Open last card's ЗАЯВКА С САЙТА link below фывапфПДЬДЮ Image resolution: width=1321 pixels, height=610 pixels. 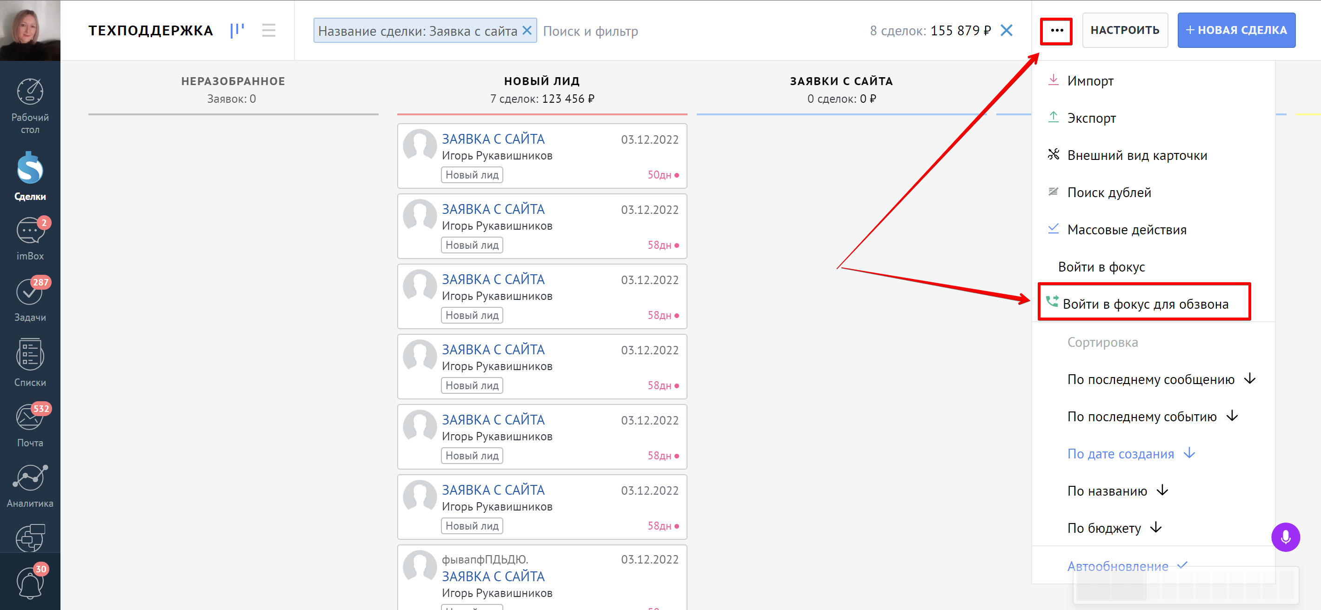(493, 576)
